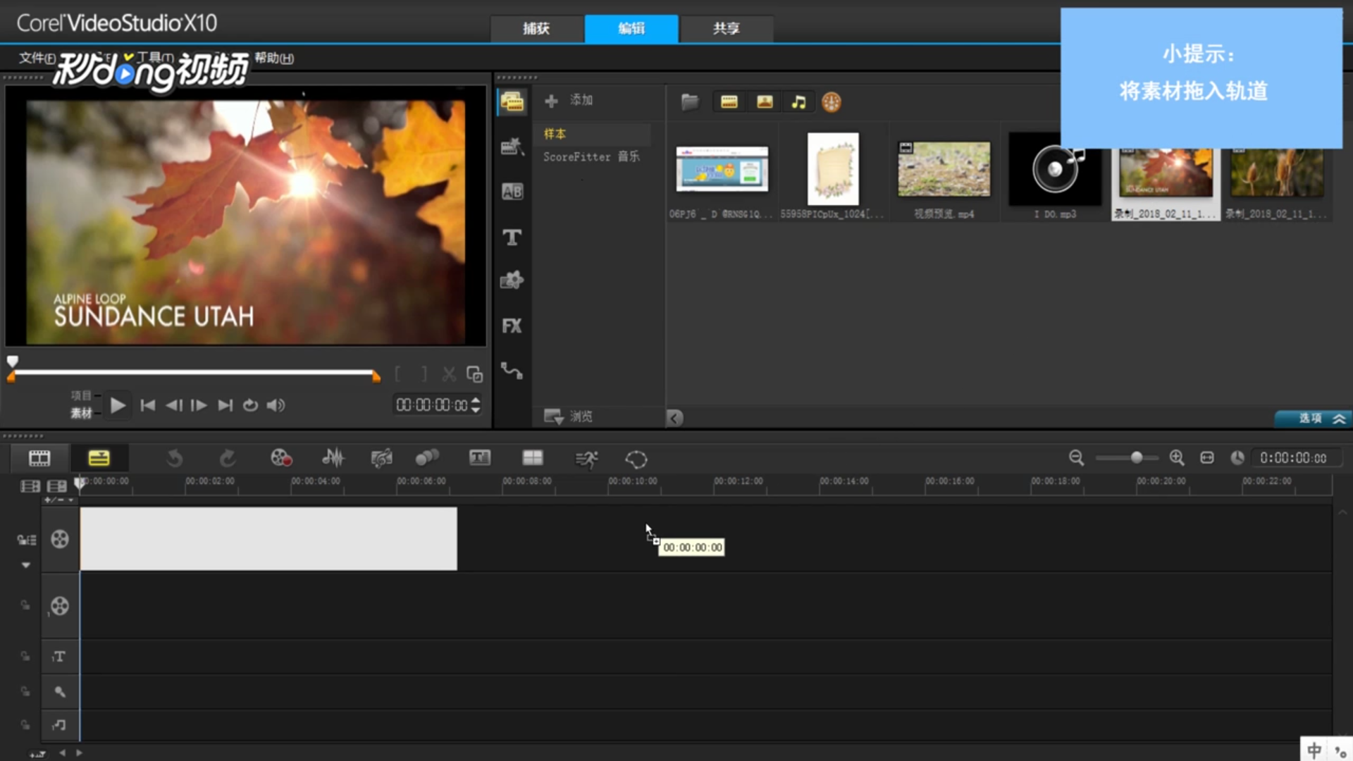The width and height of the screenshot is (1353, 761).
Task: Open the FX filter library
Action: click(512, 326)
